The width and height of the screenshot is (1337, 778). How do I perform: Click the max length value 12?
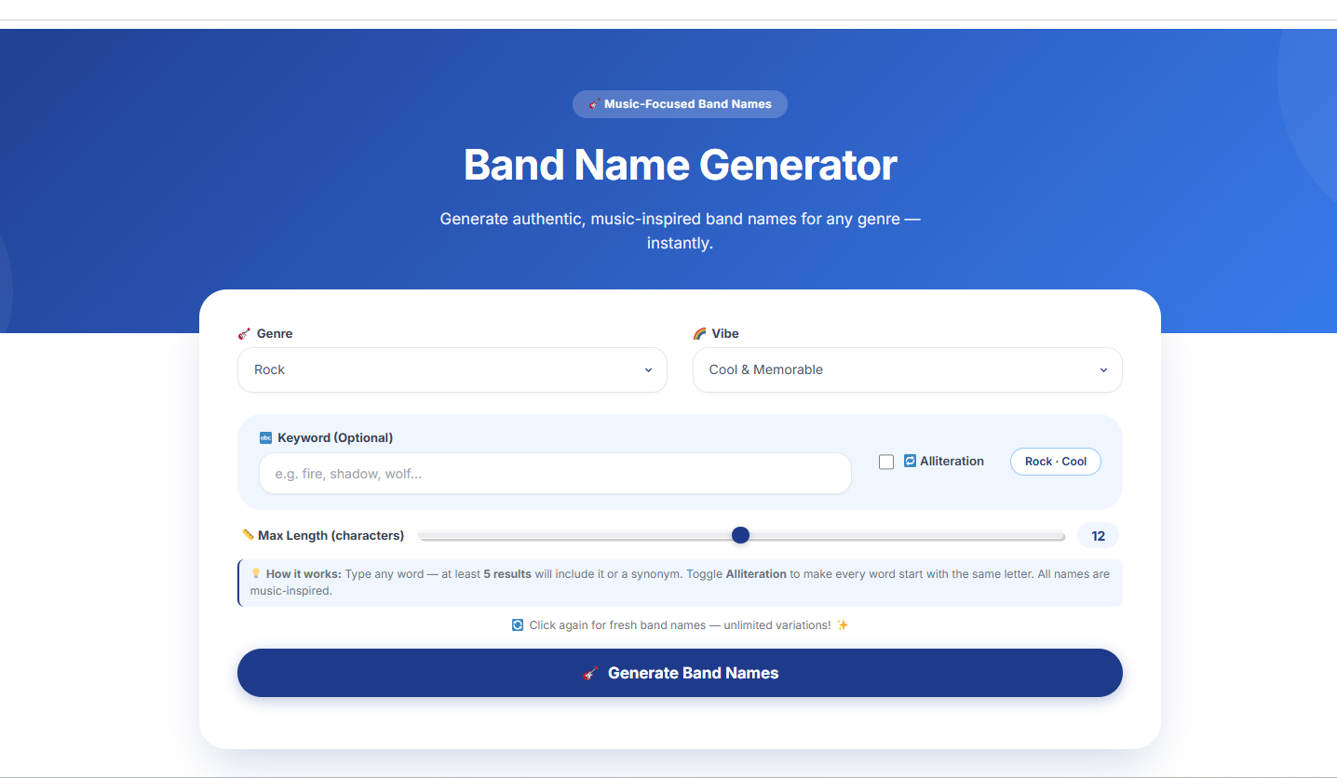1098,536
